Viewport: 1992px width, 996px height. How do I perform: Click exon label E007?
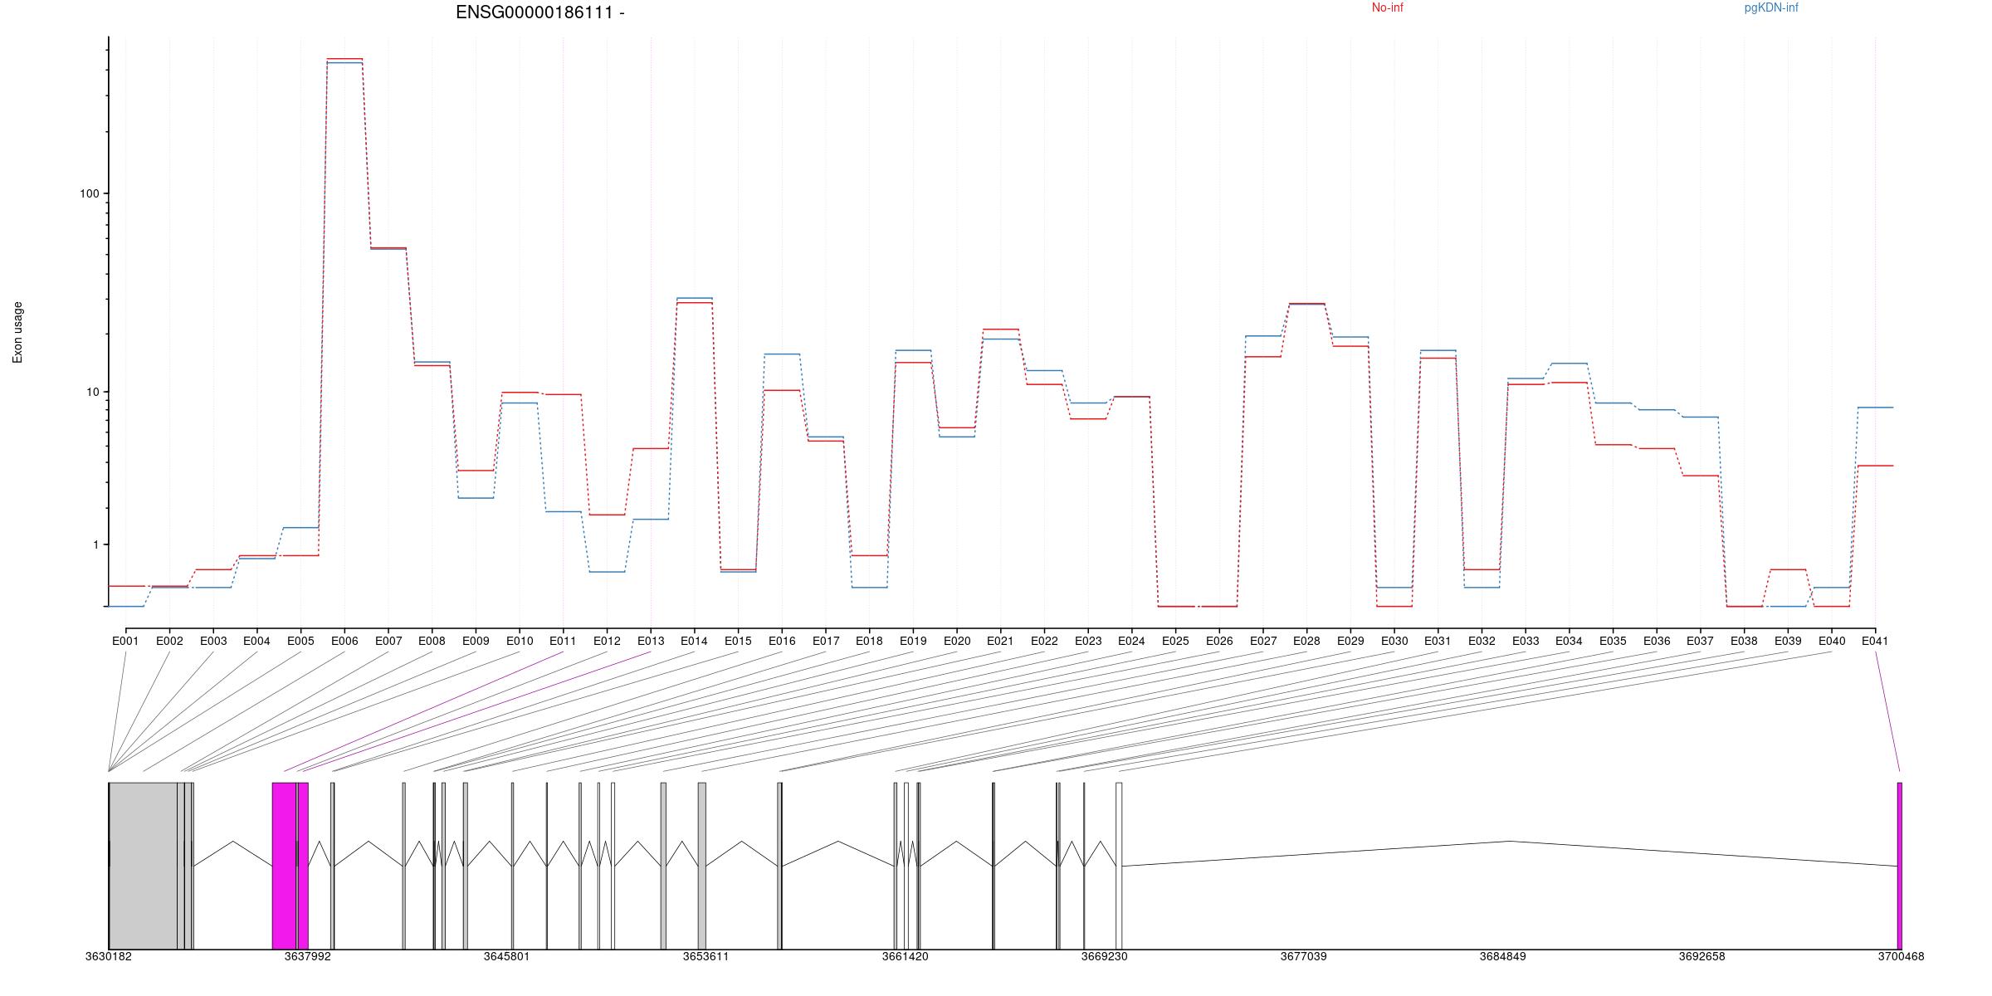388,641
